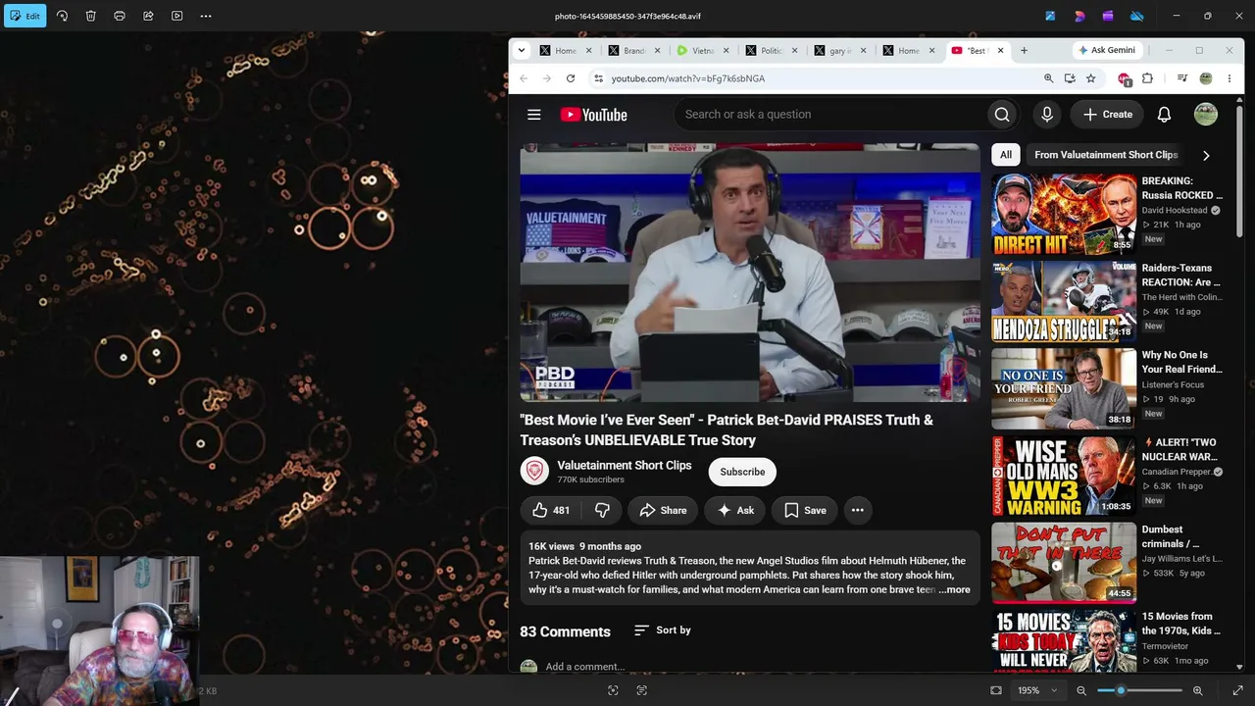Click the Ask Gemini button
Viewport: 1255px width, 706px height.
(x=1106, y=50)
